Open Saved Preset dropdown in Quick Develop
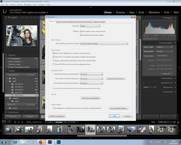 pyautogui.click(x=164, y=47)
